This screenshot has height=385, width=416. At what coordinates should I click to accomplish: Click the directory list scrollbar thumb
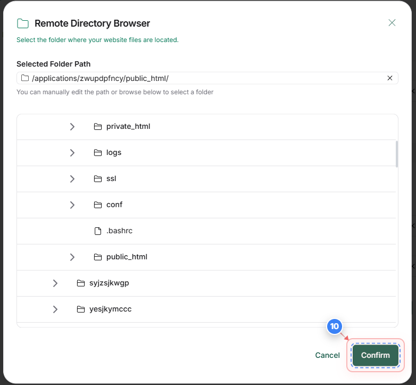click(397, 154)
